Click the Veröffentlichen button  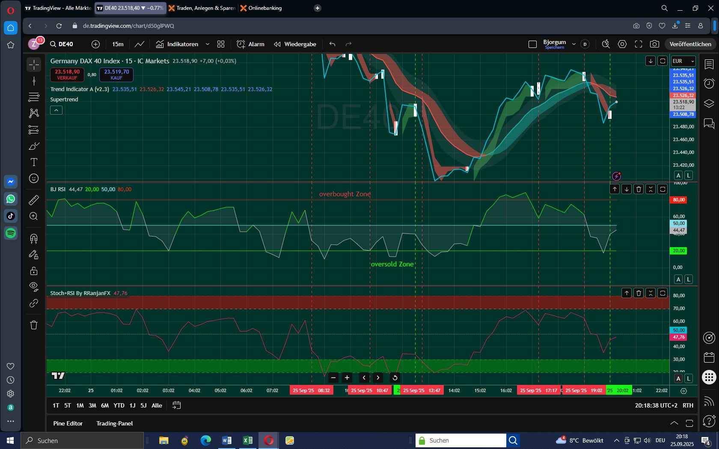(690, 44)
